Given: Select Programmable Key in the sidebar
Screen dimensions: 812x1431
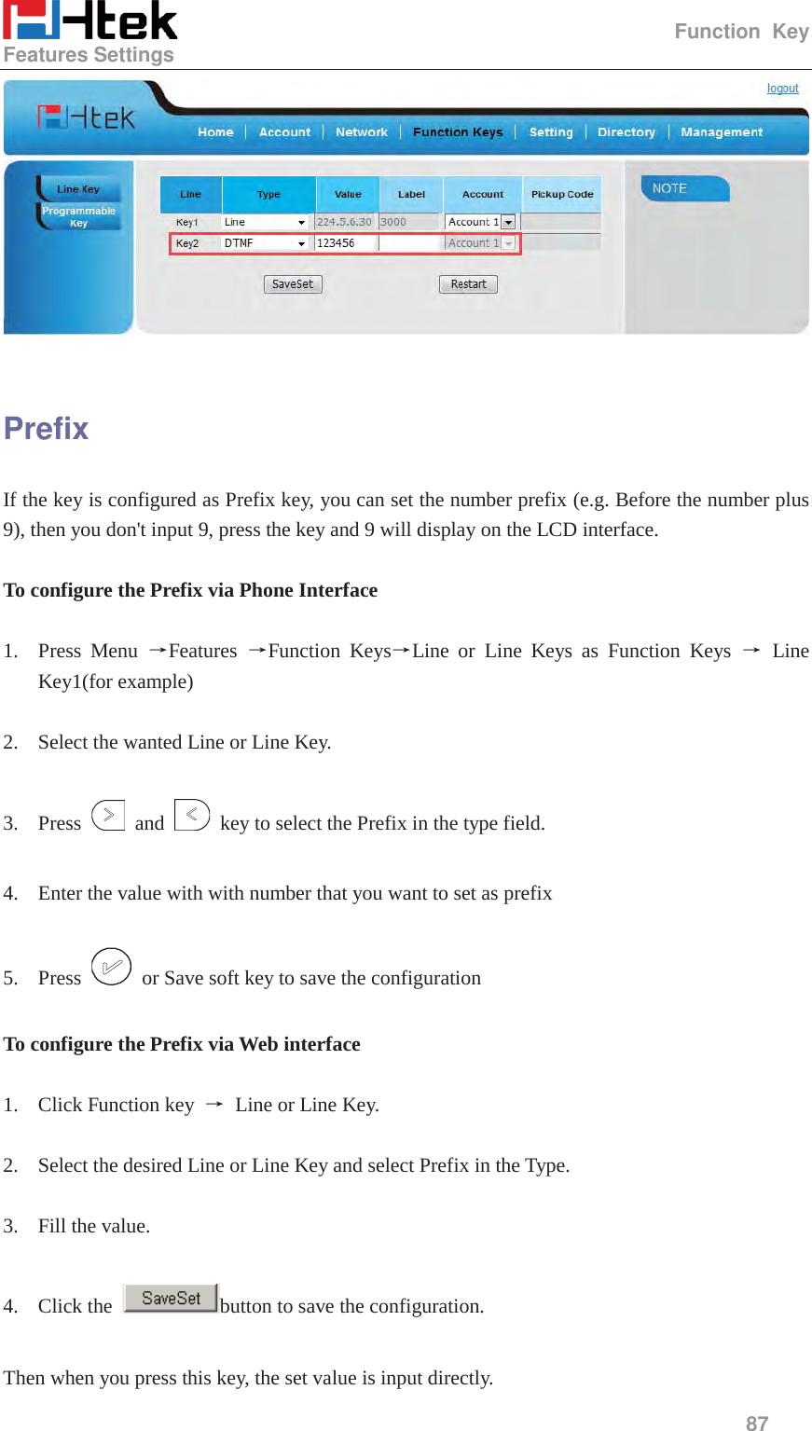Looking at the screenshot, I should pos(79,214).
